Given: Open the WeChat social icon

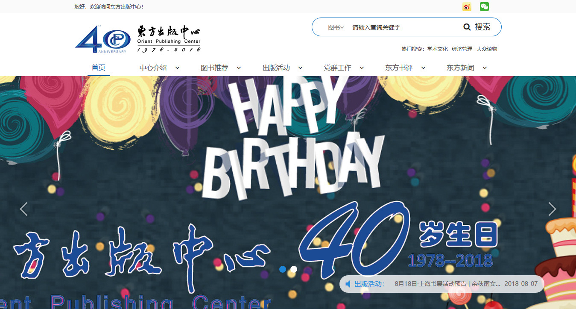Looking at the screenshot, I should [x=484, y=7].
